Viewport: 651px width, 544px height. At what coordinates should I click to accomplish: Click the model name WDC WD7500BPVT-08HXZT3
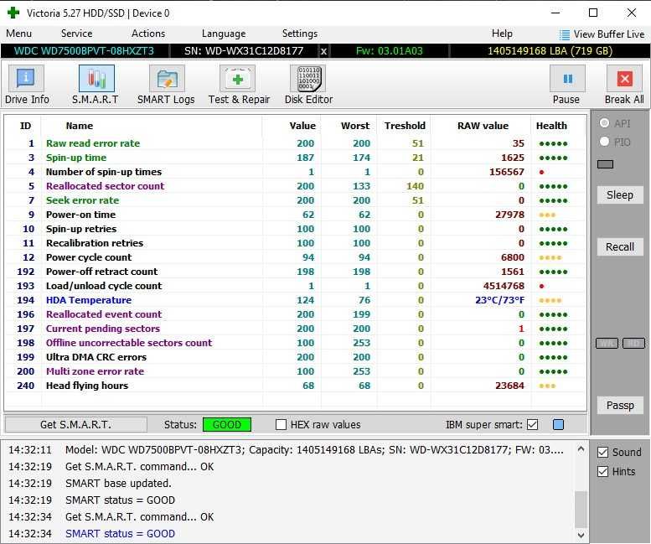(84, 51)
